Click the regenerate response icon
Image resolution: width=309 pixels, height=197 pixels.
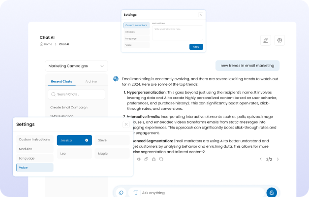[x=161, y=159]
